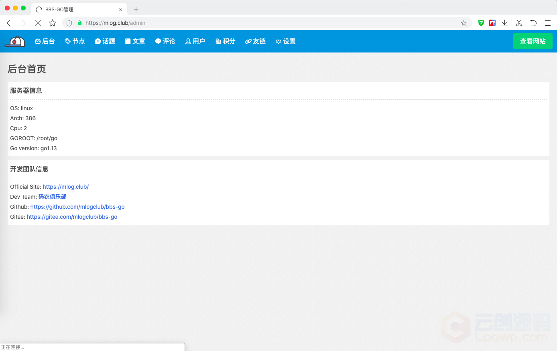Click the 服务器信息 section heading
The height and width of the screenshot is (351, 557).
pyautogui.click(x=26, y=91)
